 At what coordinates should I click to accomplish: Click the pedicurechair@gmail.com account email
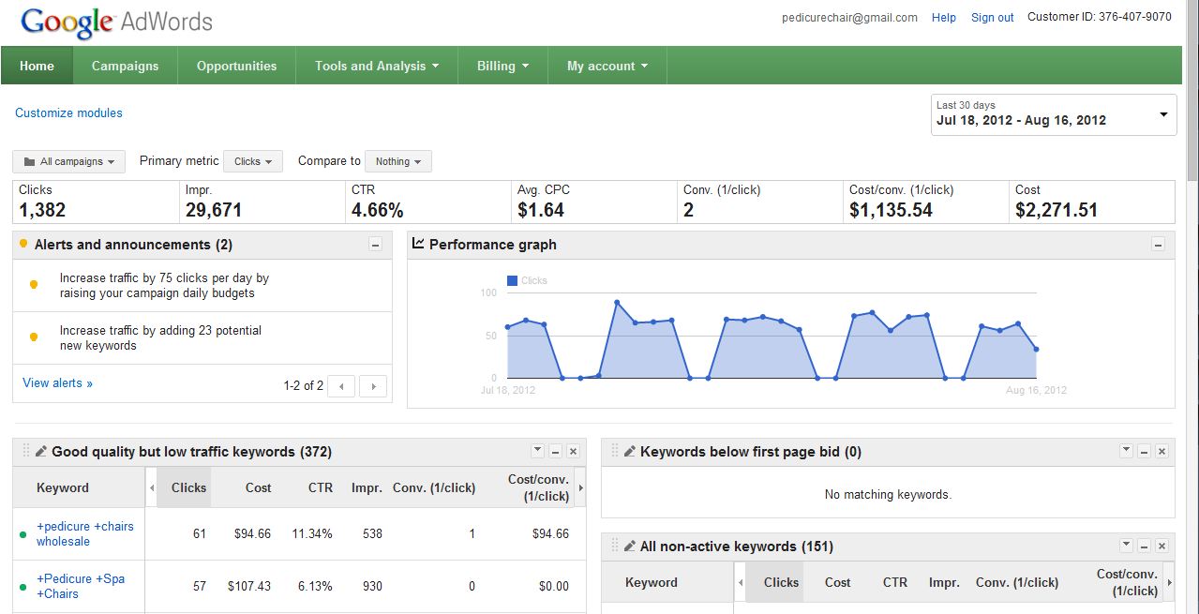pyautogui.click(x=849, y=17)
